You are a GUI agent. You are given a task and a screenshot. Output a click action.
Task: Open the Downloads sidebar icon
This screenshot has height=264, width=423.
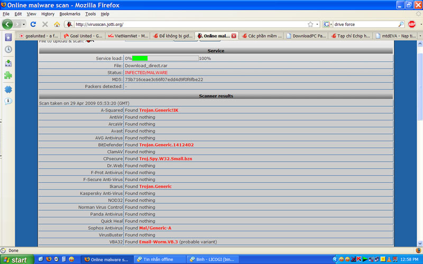[x=8, y=63]
